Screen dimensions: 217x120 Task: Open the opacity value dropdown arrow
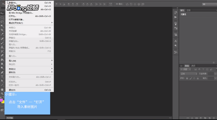tap(215, 74)
